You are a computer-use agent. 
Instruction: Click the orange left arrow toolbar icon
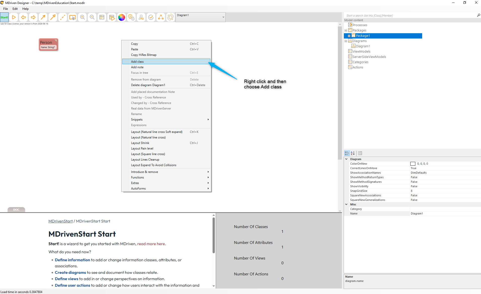[x=23, y=17]
